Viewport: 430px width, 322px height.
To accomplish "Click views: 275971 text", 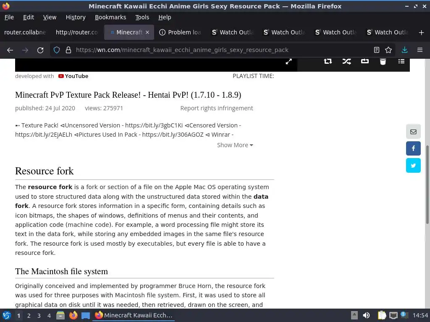I will click(104, 108).
